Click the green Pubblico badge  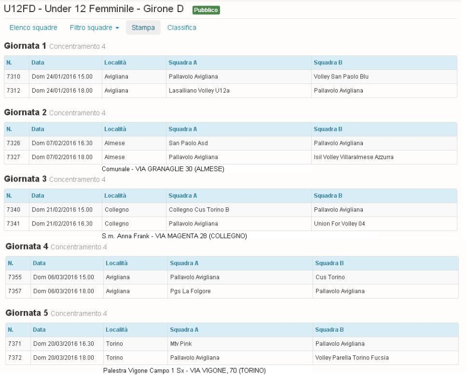[206, 10]
